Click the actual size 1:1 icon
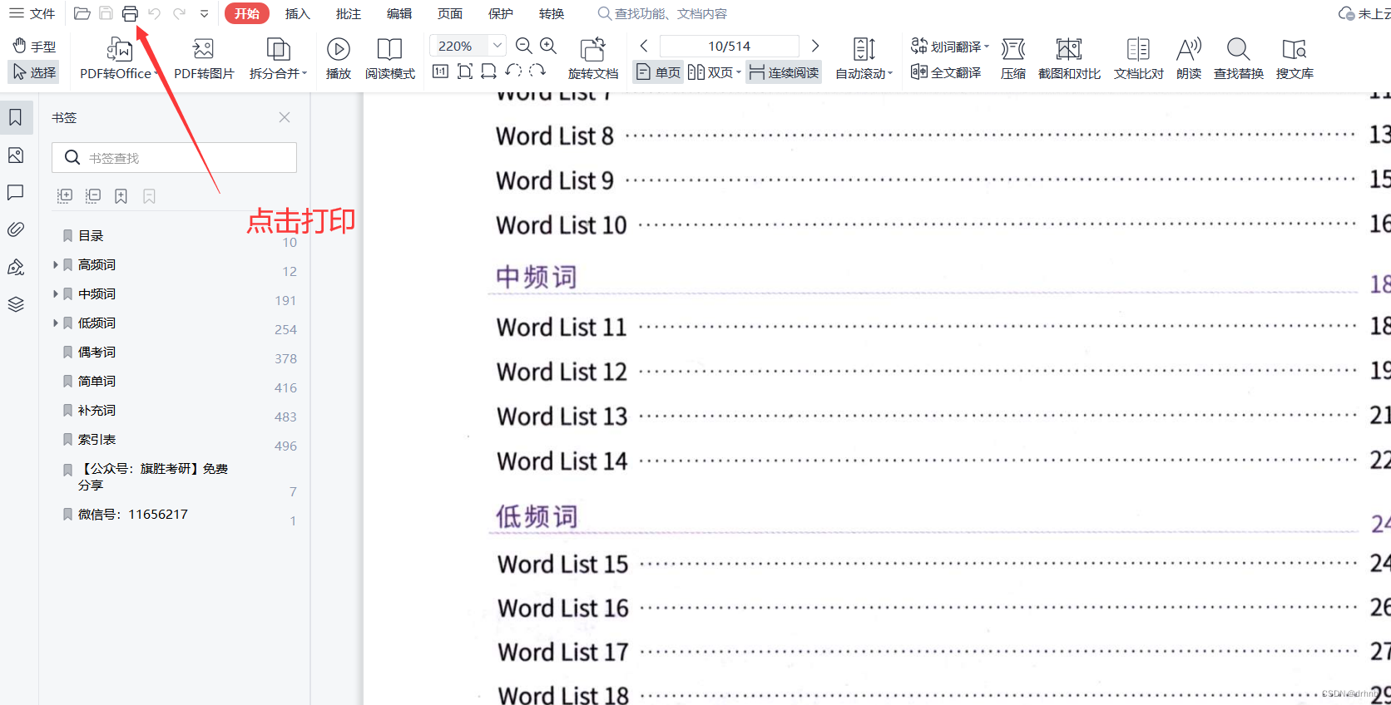 441,71
